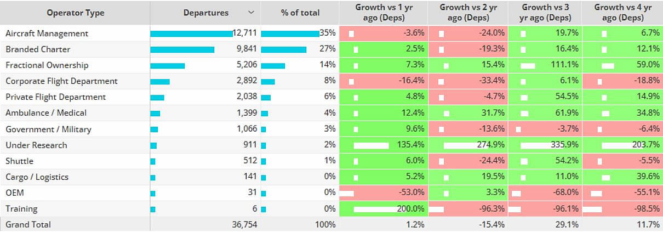Click the Aircraft Management departures bar
The width and height of the screenshot is (663, 232).
[191, 33]
